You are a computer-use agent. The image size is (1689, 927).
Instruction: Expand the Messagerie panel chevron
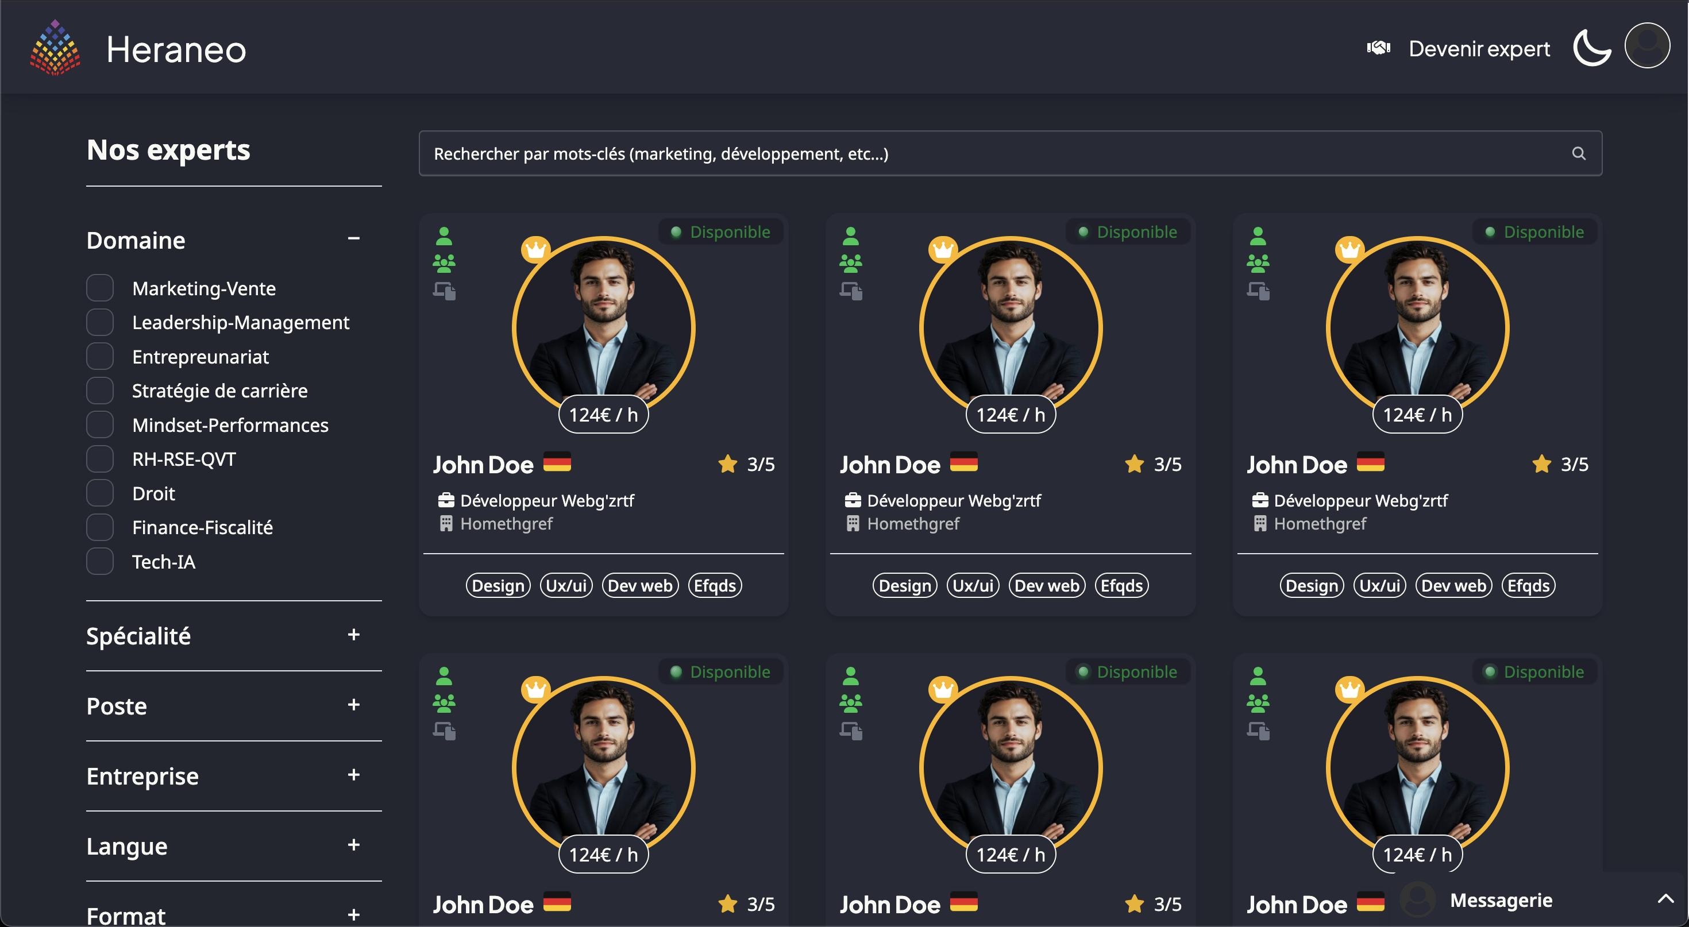pyautogui.click(x=1665, y=899)
